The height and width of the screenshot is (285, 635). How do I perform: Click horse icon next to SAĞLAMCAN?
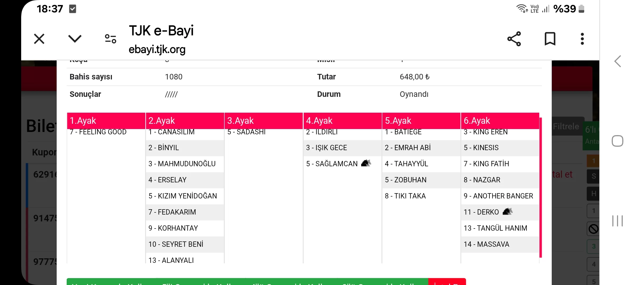click(366, 163)
